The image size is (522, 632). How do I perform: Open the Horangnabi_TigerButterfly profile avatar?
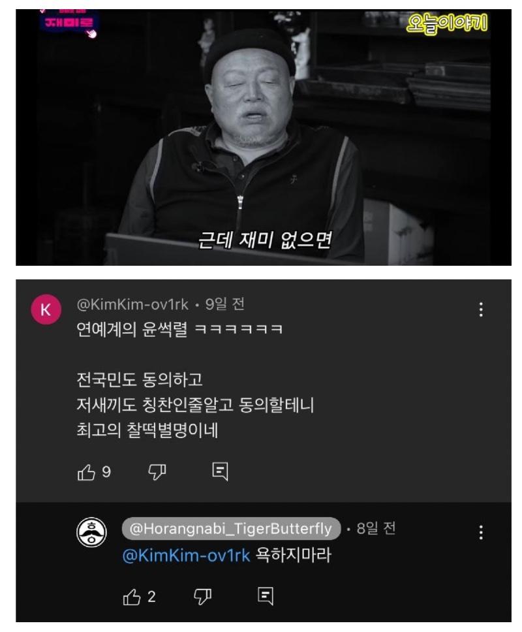click(92, 532)
